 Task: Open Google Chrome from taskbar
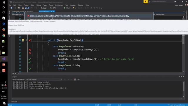pyautogui.click(x=4, y=35)
